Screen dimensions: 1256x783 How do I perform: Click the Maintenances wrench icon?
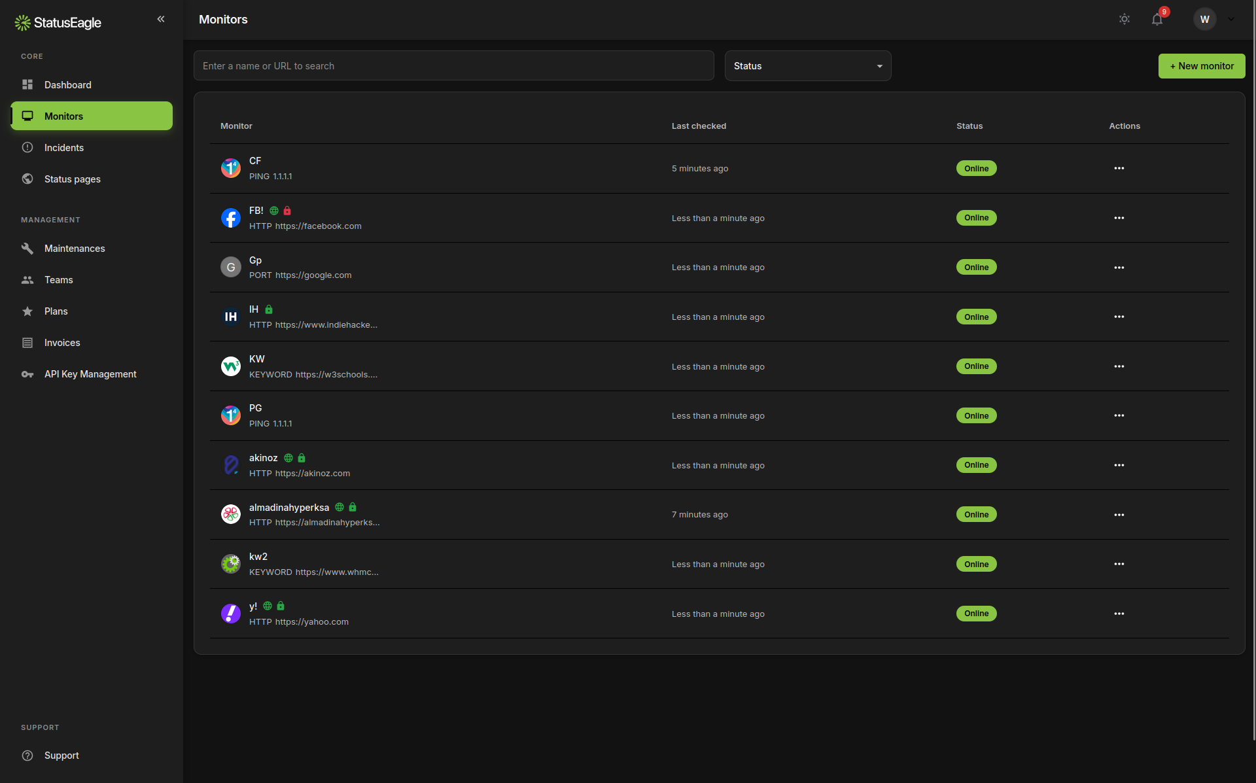[27, 248]
